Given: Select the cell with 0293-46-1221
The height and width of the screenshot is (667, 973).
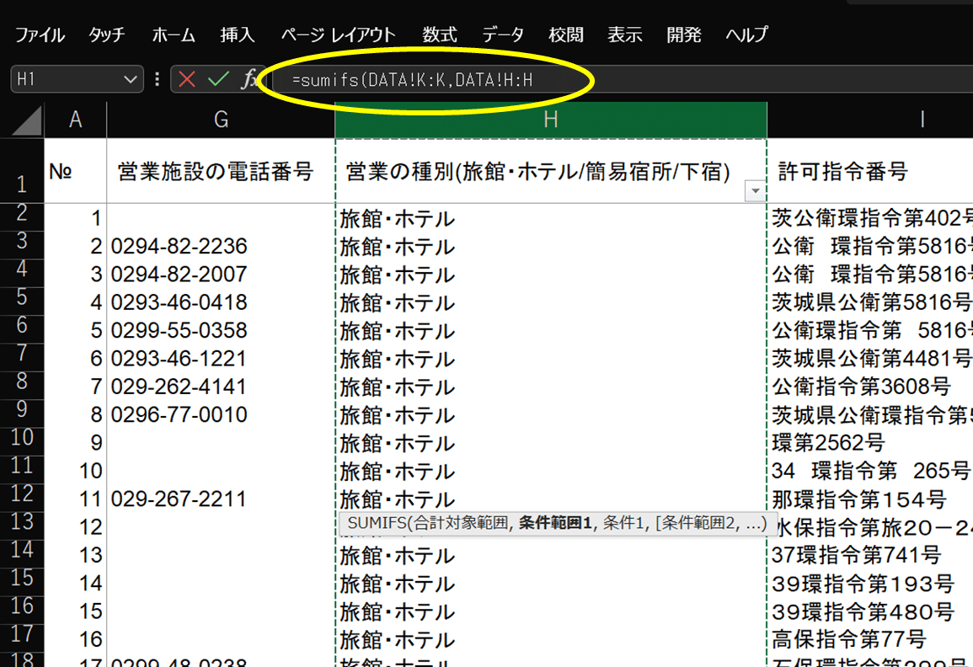Looking at the screenshot, I should (221, 359).
